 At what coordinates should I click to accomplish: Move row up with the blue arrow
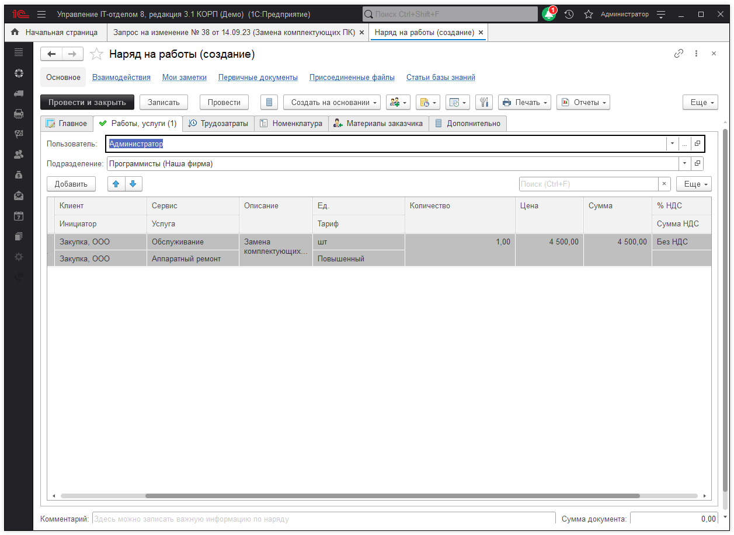116,184
